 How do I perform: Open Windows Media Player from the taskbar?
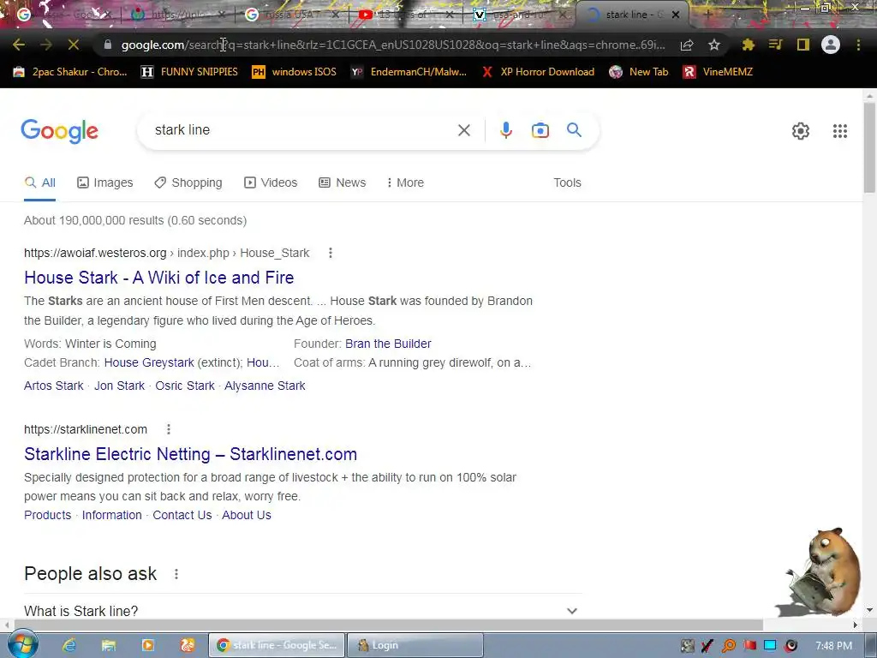[x=148, y=645]
